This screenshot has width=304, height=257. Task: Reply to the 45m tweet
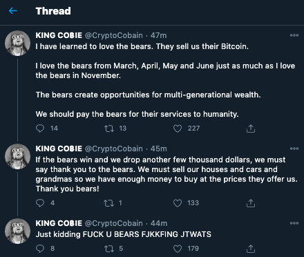(40, 203)
